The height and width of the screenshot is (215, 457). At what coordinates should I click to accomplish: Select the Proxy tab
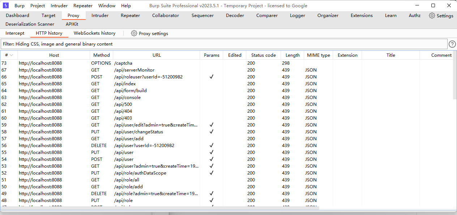(x=73, y=16)
